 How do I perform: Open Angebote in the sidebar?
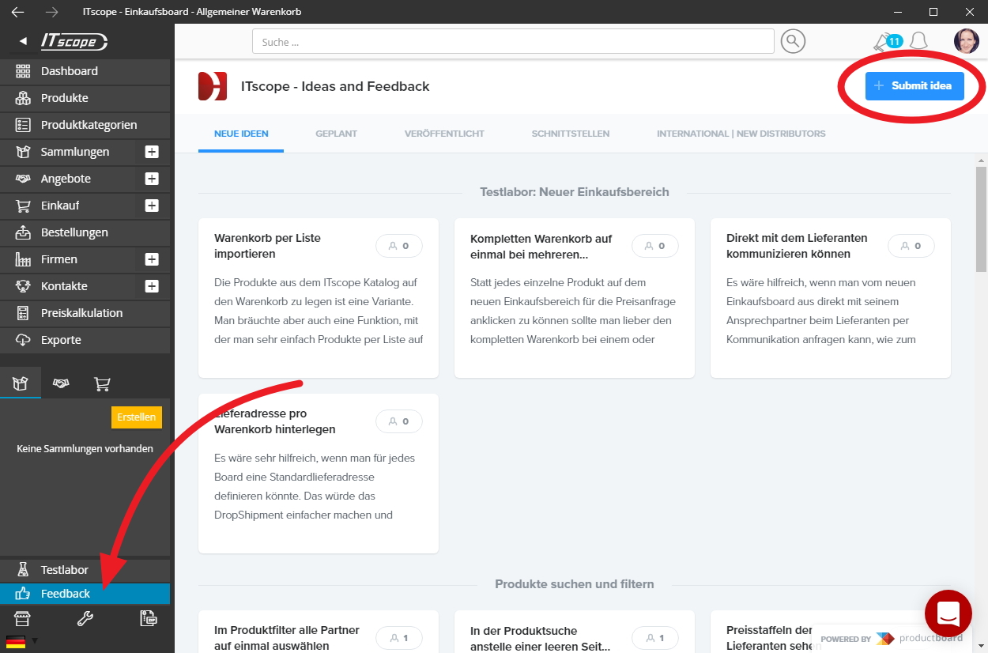point(66,179)
